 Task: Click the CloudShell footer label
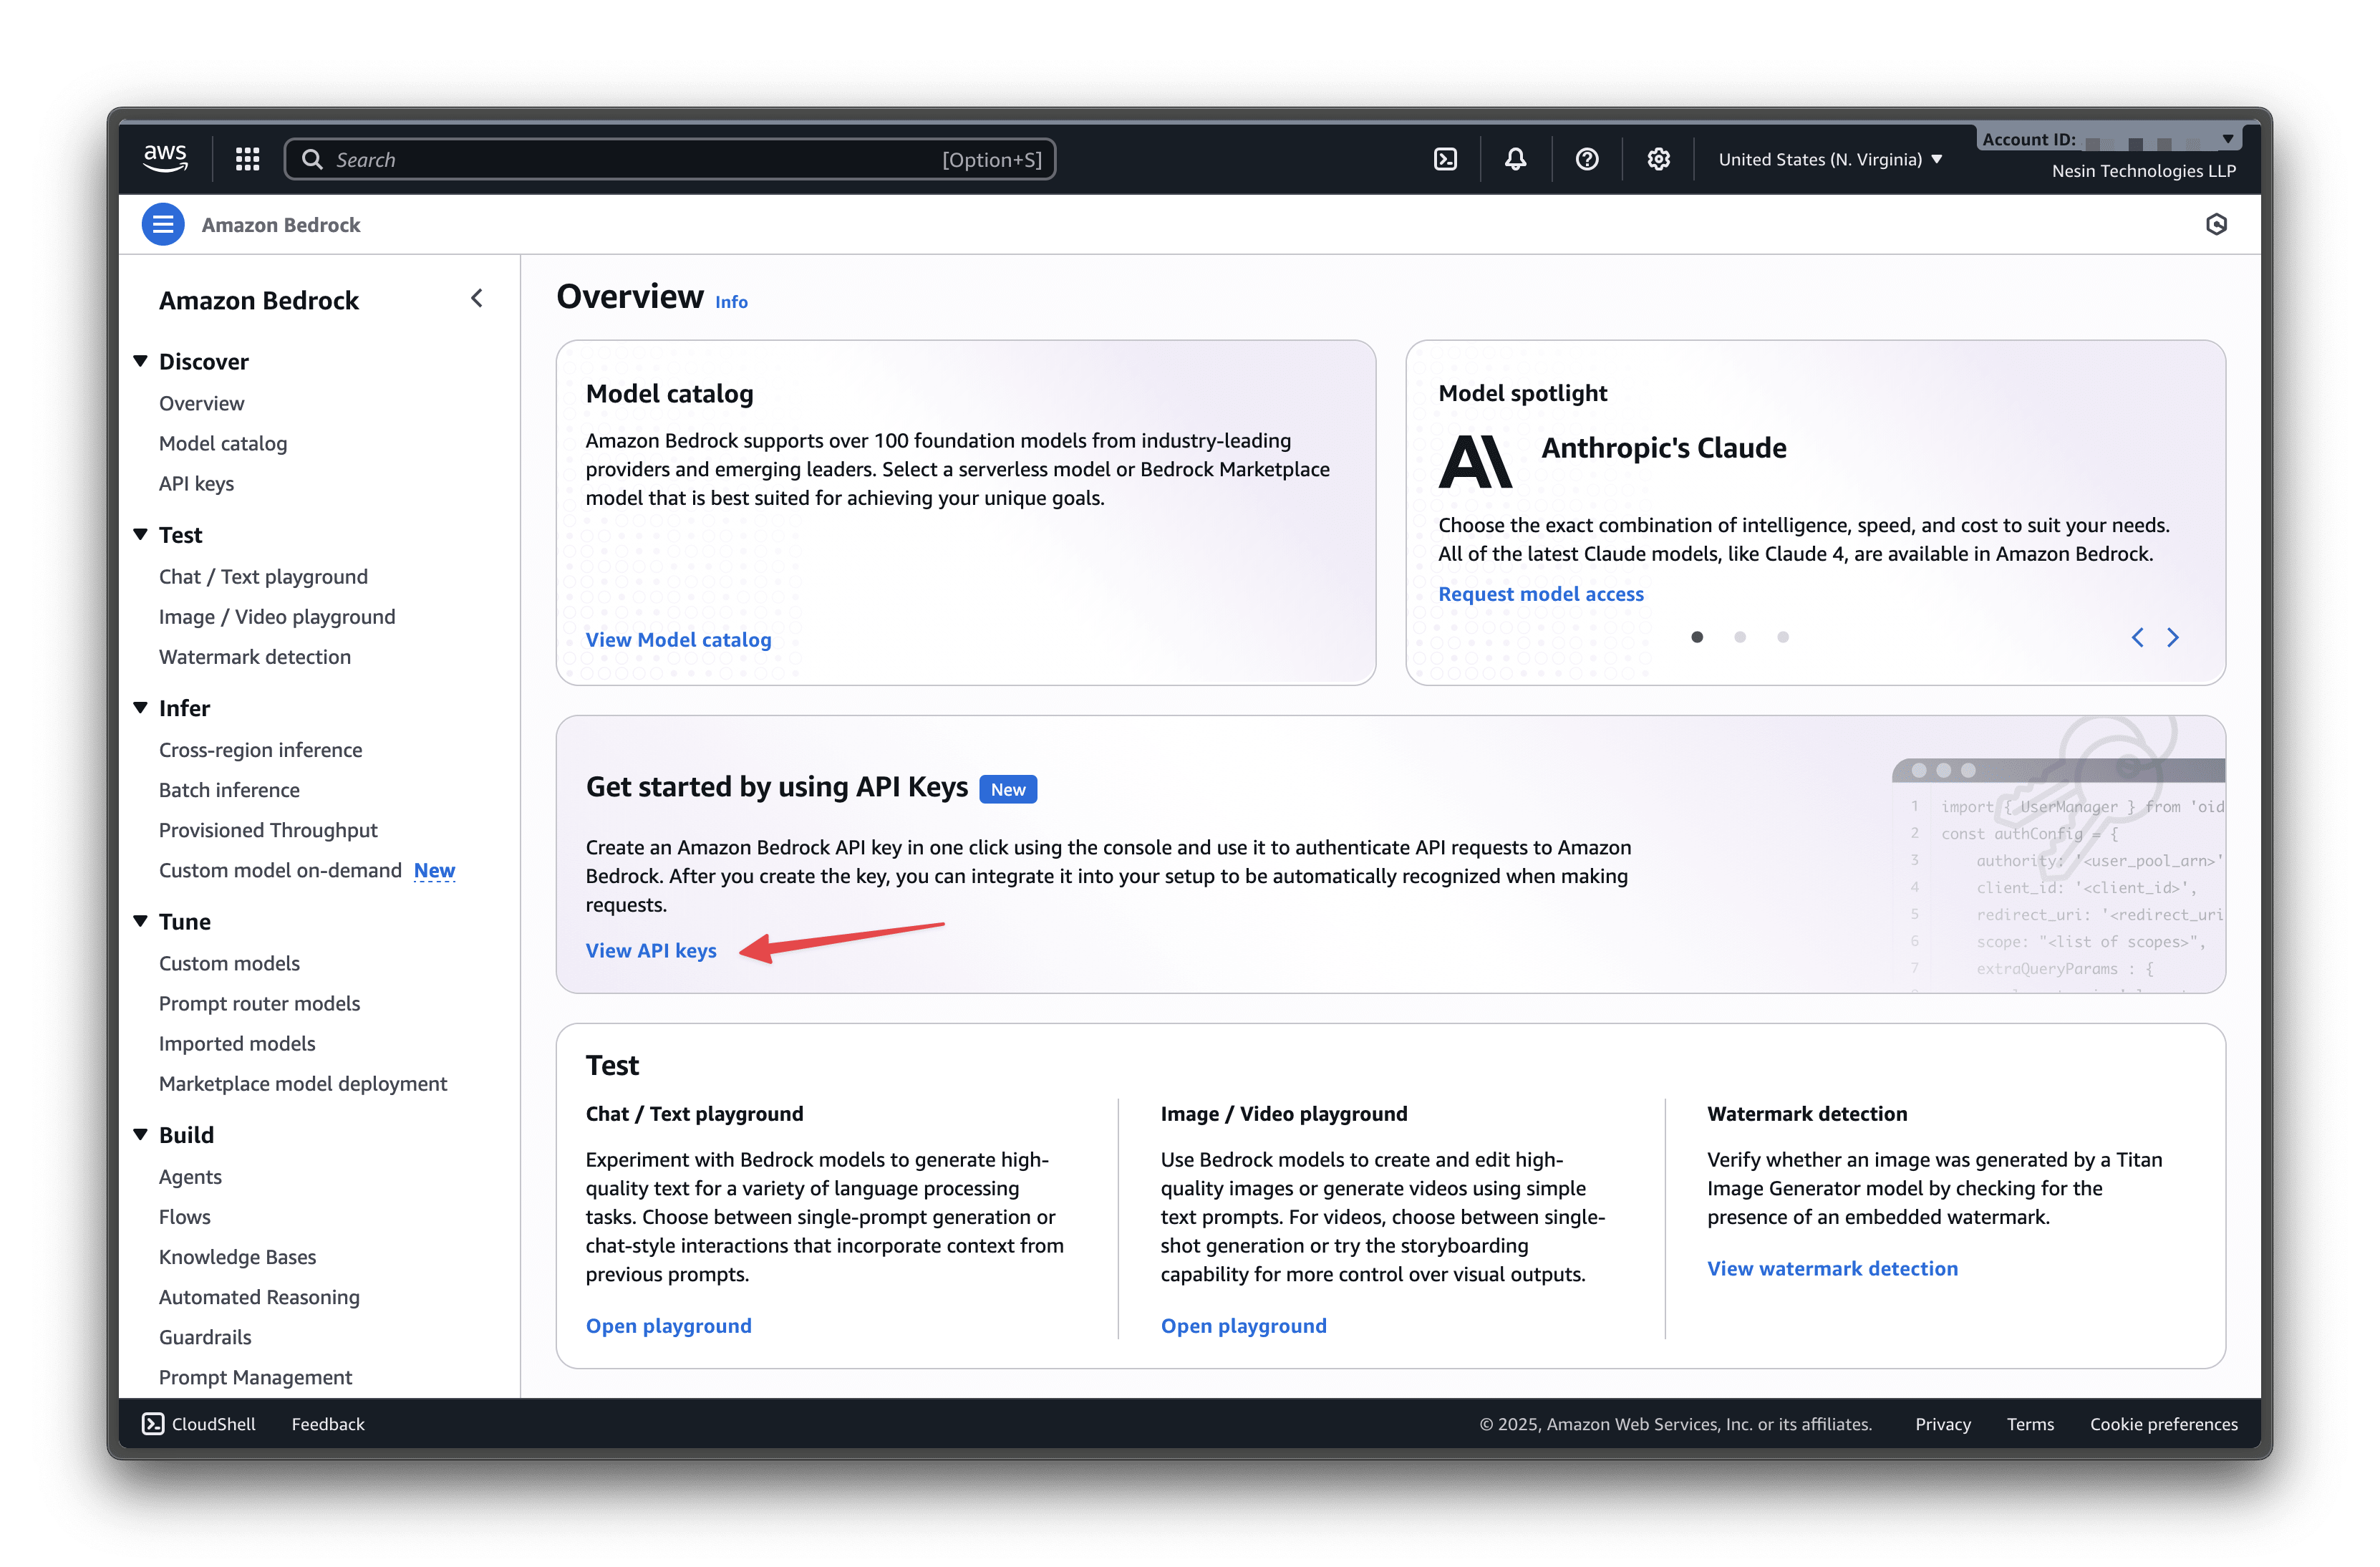pyautogui.click(x=213, y=1424)
